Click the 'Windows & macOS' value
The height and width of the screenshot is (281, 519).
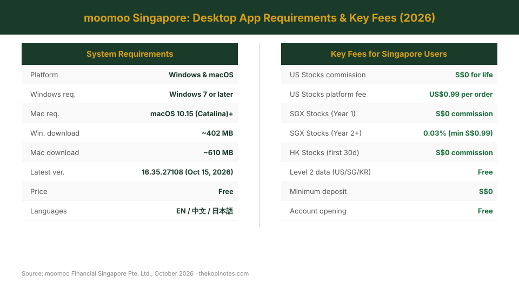pos(201,75)
